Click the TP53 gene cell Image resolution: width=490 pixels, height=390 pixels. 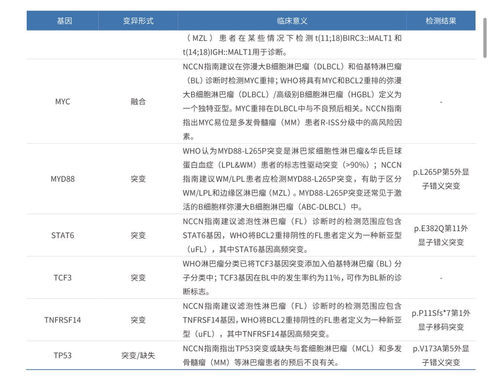coord(63,355)
